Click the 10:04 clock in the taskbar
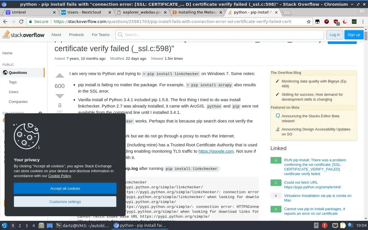Viewport: 368px width, 230px height. point(362,226)
